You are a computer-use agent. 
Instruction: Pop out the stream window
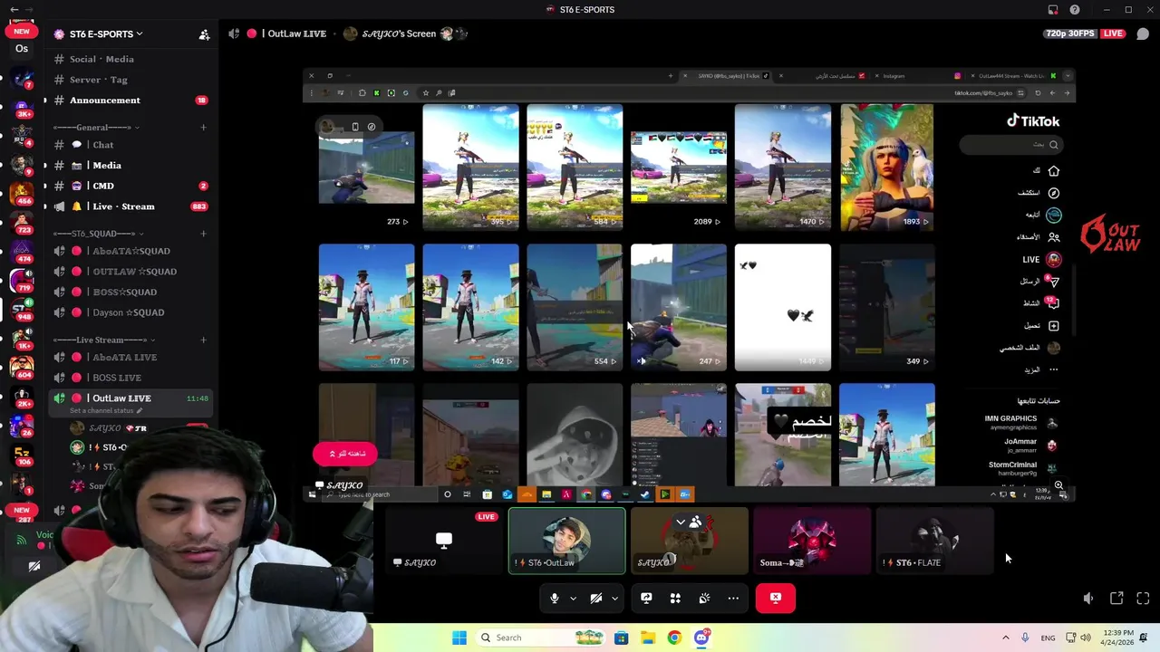coord(1116,599)
